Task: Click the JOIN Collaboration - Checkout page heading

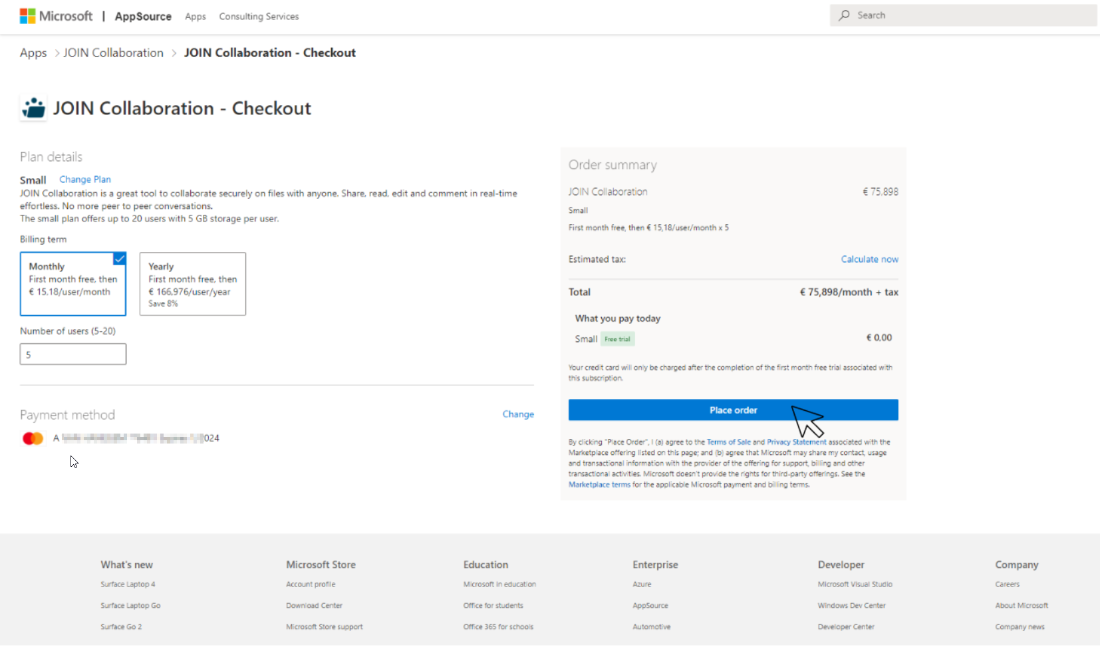Action: coord(182,108)
